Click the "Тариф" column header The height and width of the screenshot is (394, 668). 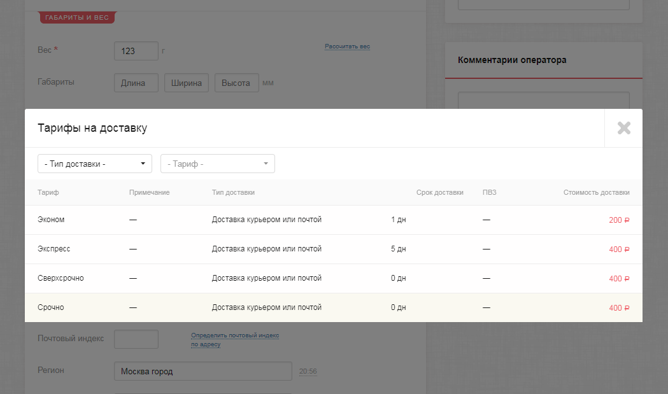click(x=48, y=192)
